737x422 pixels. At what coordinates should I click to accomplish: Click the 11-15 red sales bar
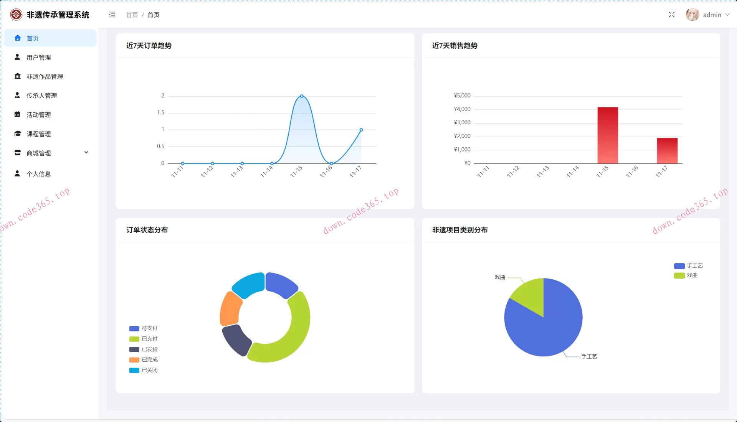pos(607,135)
